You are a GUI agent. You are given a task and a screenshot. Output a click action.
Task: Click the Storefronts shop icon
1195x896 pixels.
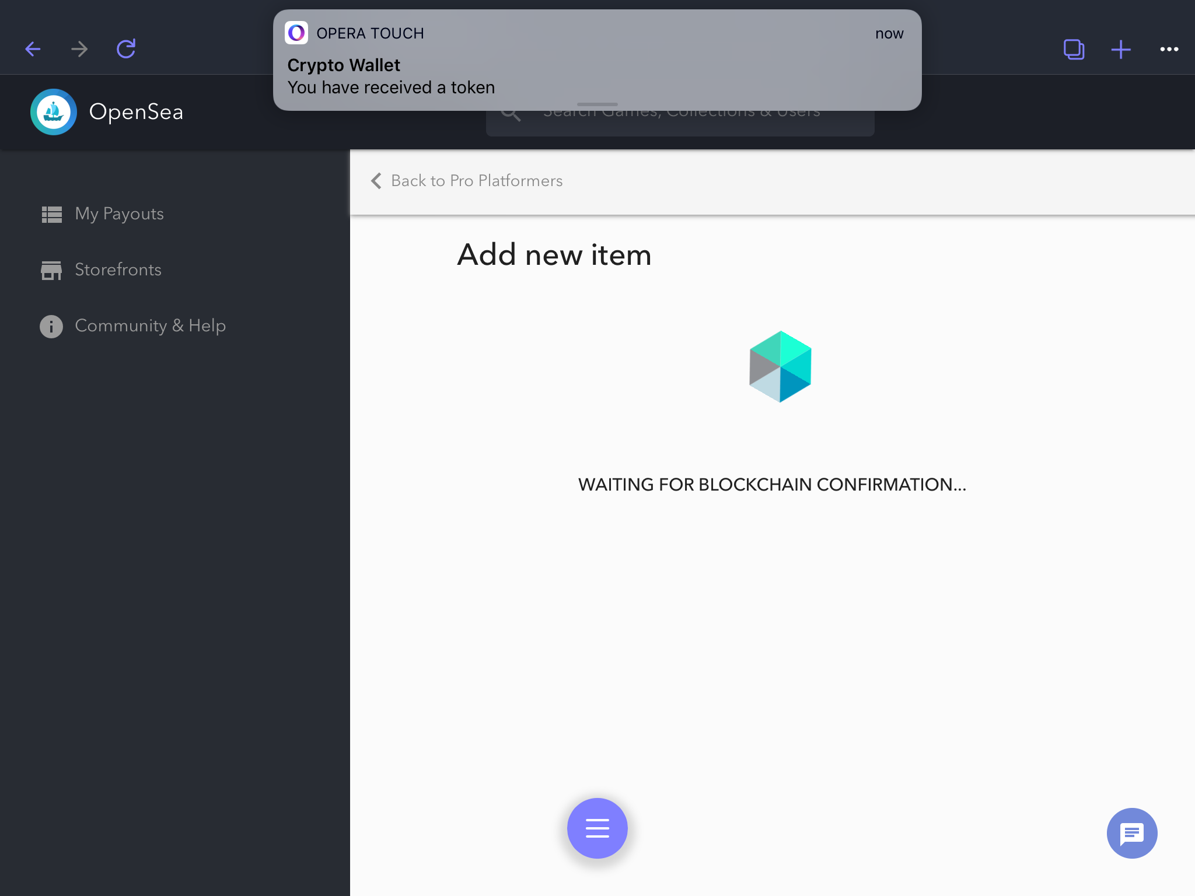[51, 270]
